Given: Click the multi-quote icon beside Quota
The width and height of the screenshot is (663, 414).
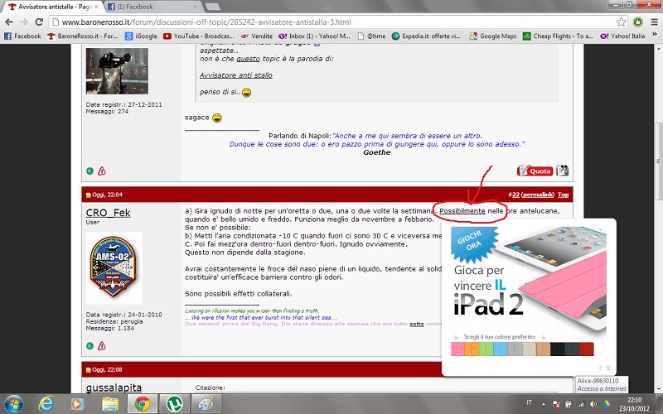Looking at the screenshot, I should [563, 171].
